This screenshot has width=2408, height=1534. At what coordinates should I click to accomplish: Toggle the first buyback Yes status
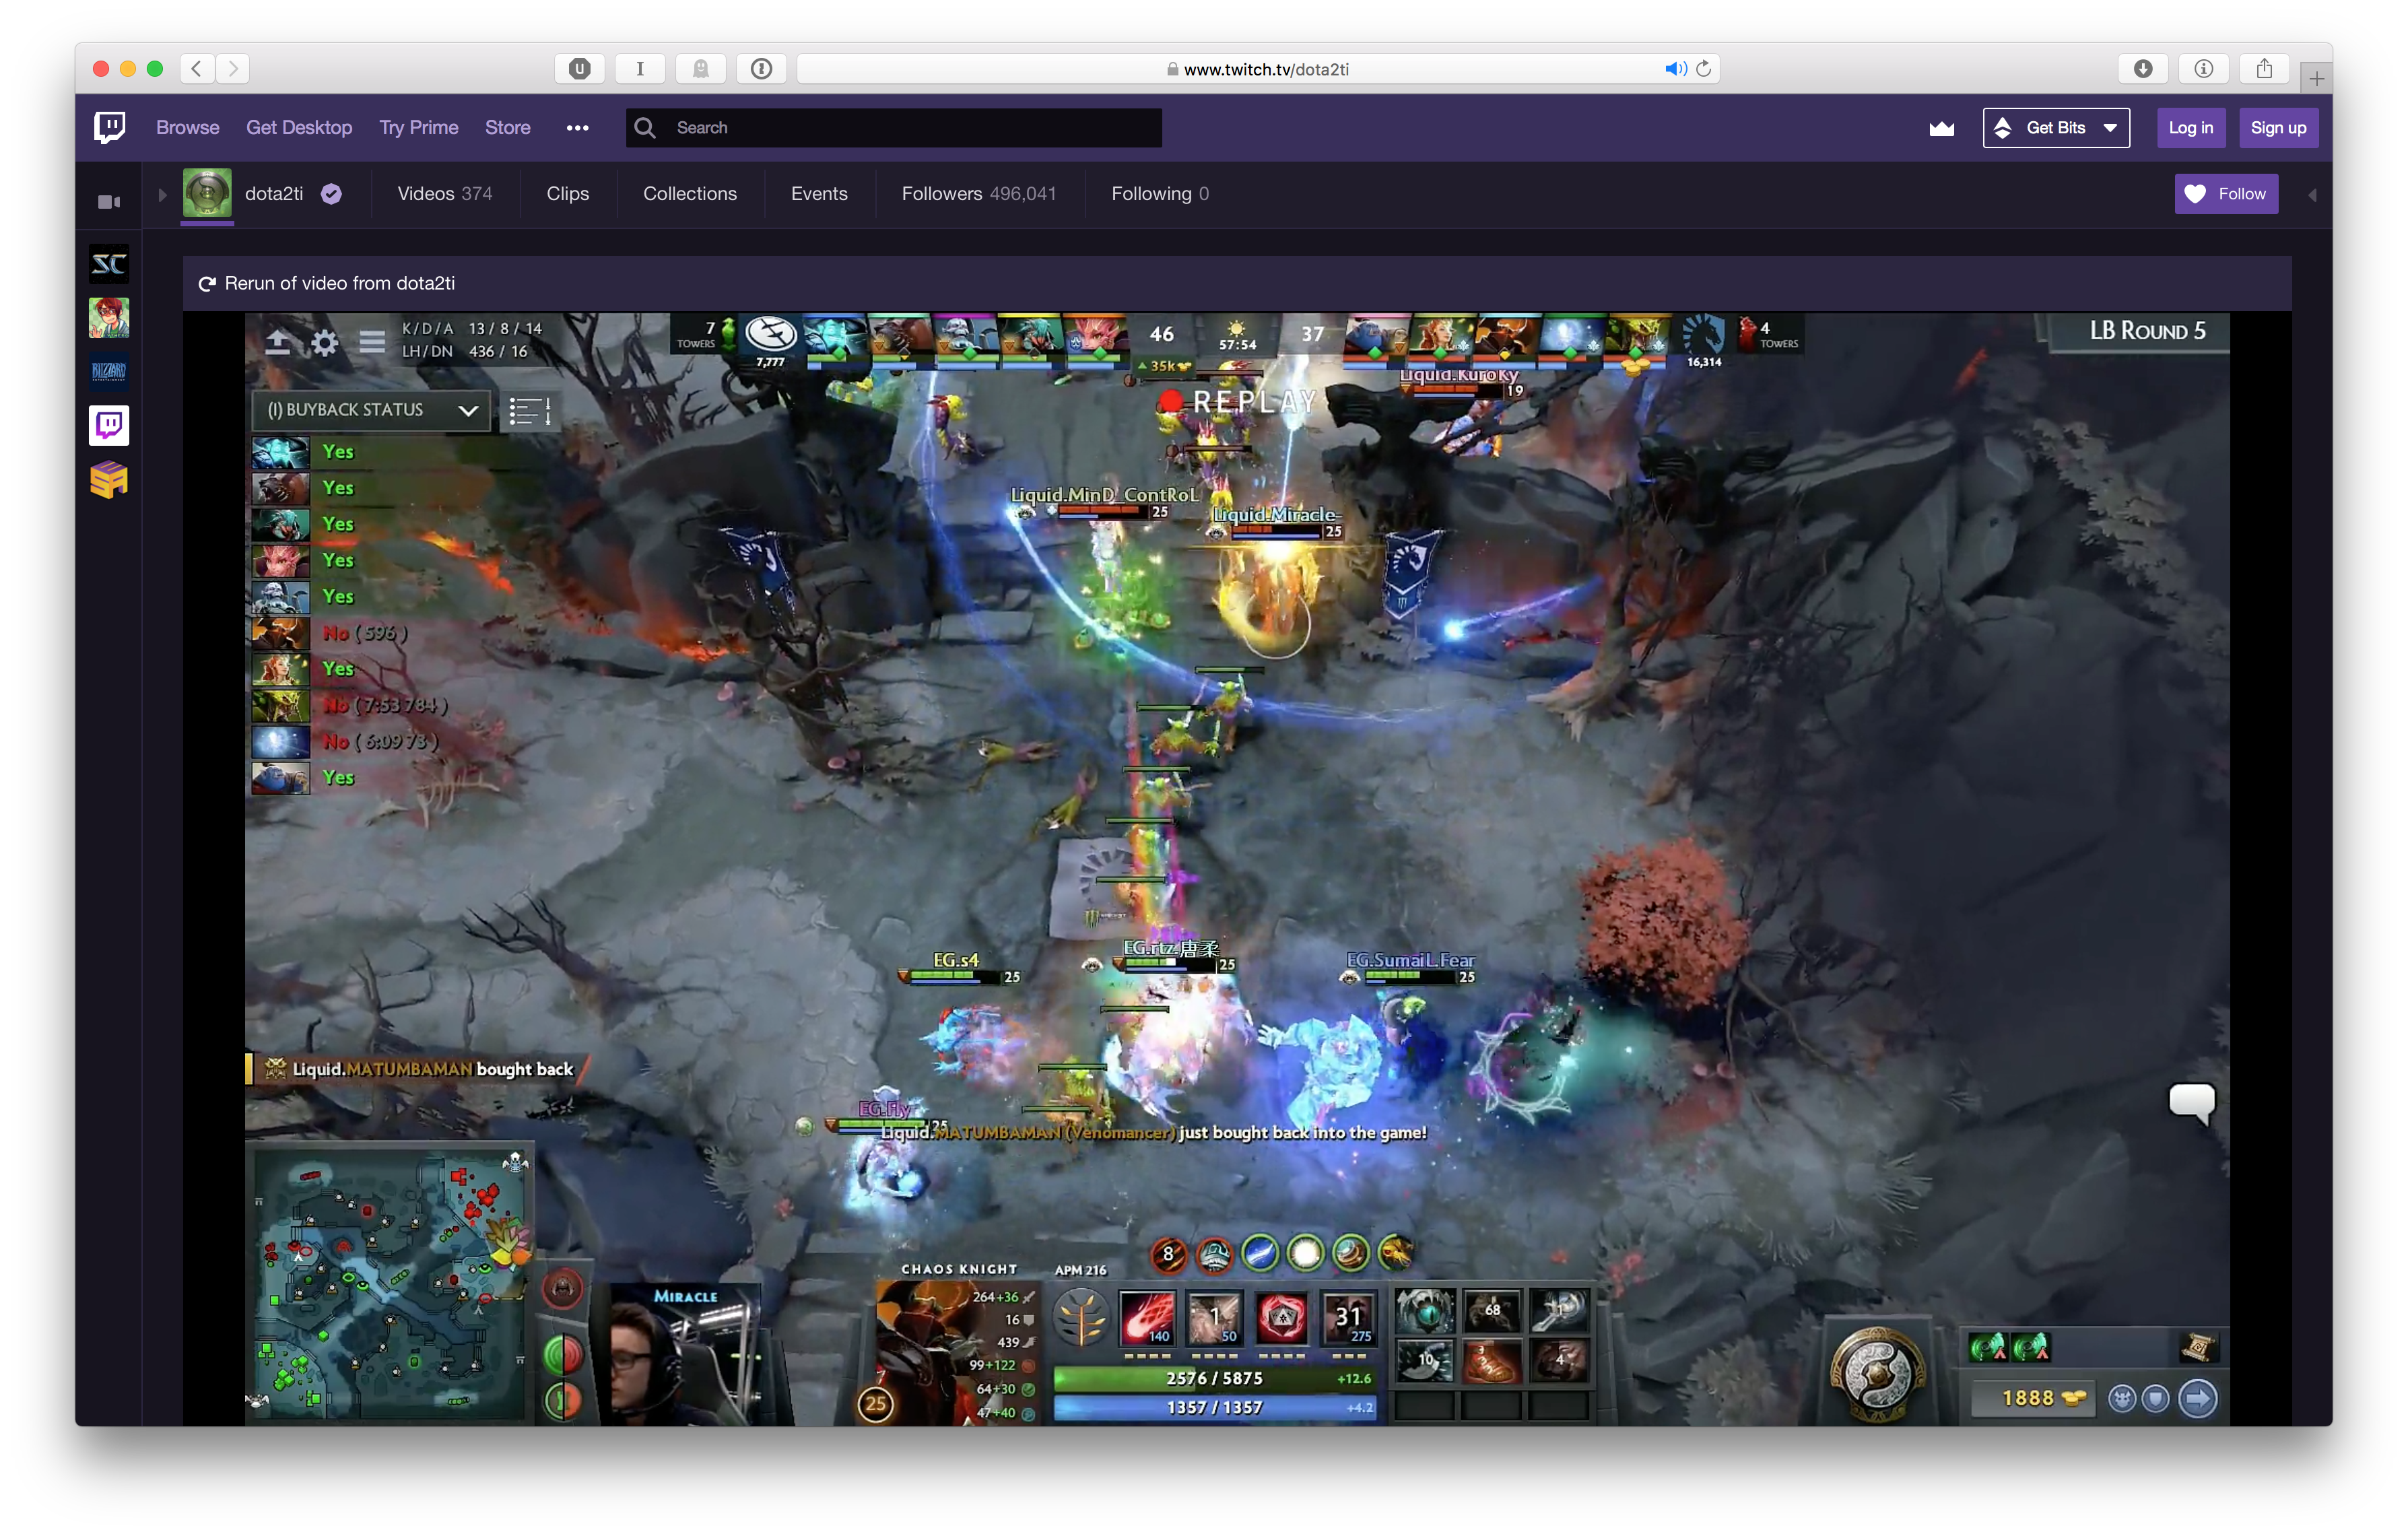[337, 453]
